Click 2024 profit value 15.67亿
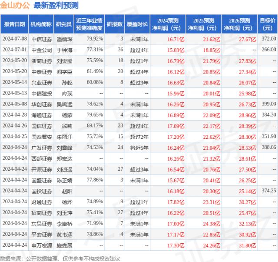Screen dimensions: 278x262 tap(176, 181)
